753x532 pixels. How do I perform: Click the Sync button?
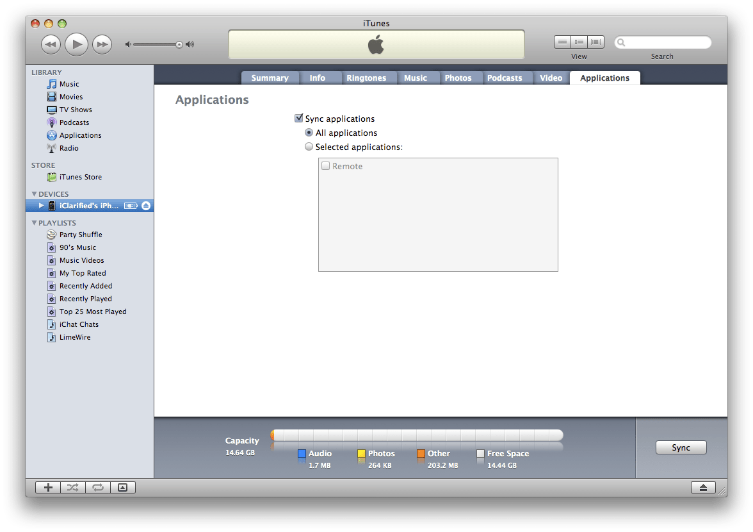(x=681, y=447)
